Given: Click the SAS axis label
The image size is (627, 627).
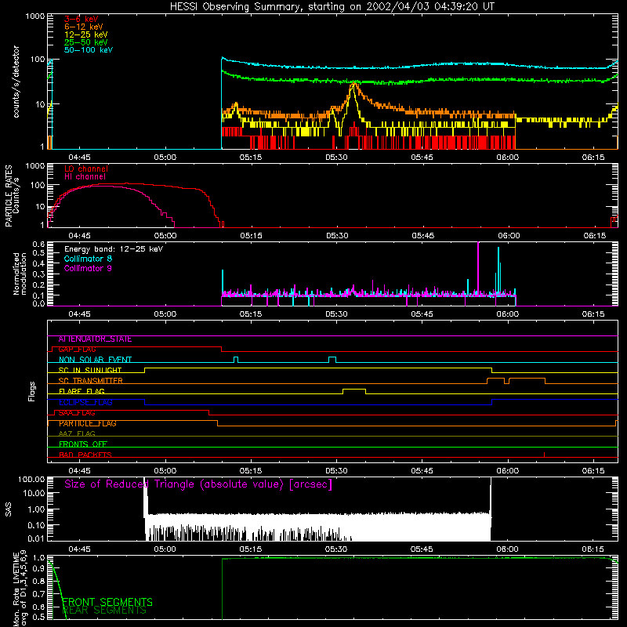Looking at the screenshot, I should pos(9,509).
